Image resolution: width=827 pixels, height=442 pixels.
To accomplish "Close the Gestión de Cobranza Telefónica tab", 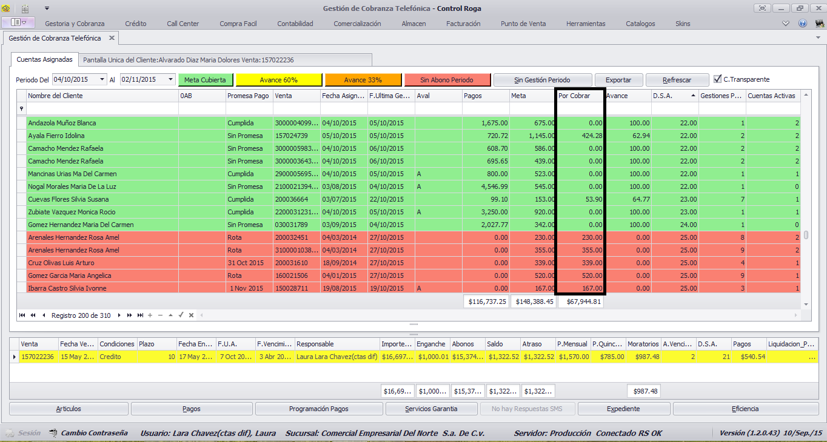I will [112, 38].
